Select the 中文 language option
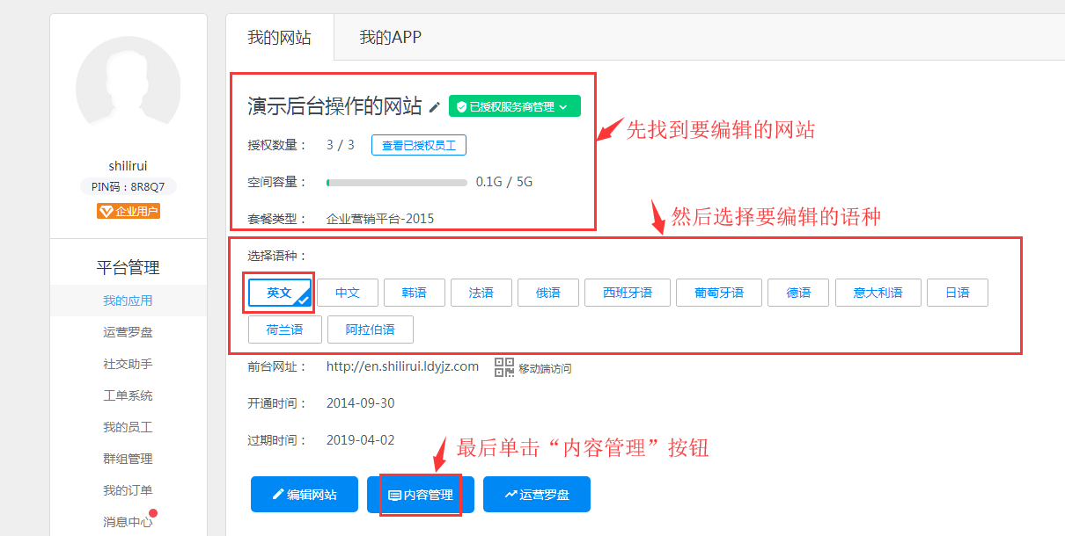The width and height of the screenshot is (1065, 536). point(348,293)
